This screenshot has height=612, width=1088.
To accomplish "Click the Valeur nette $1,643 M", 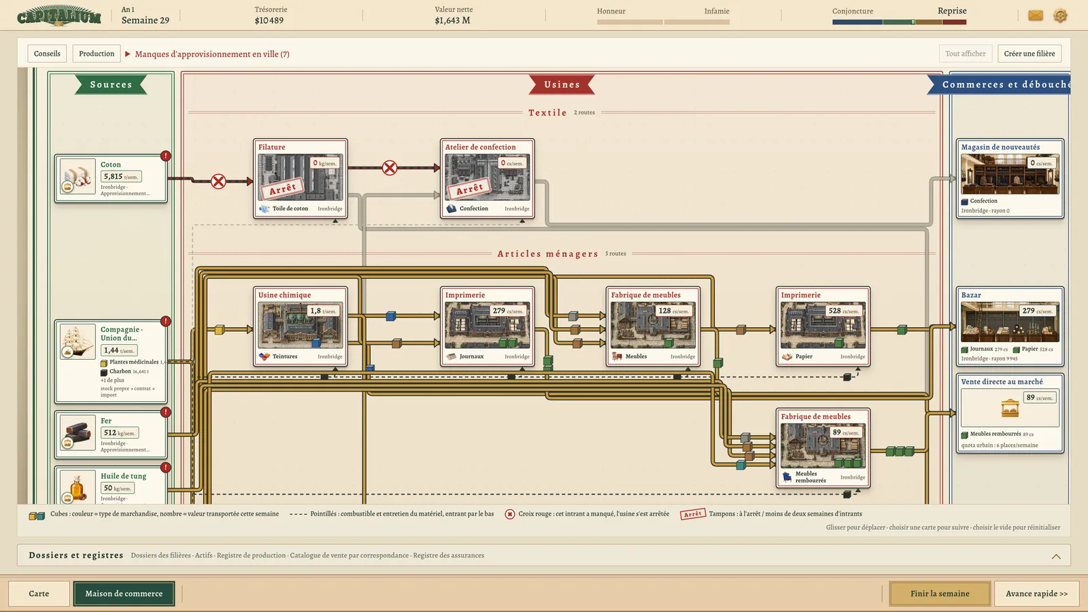I will [453, 20].
